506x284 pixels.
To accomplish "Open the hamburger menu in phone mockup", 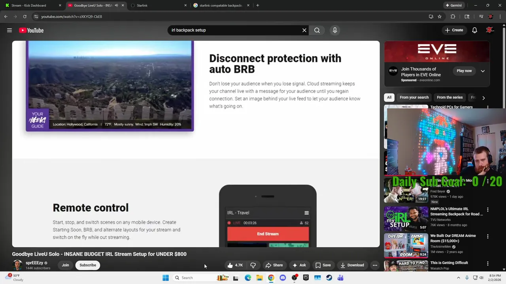I will pos(306,213).
